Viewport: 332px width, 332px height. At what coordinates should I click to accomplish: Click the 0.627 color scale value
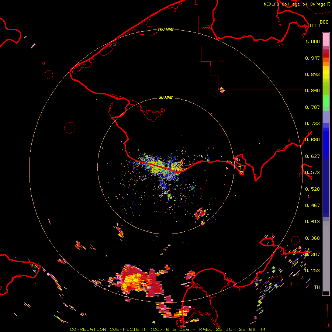point(312,156)
